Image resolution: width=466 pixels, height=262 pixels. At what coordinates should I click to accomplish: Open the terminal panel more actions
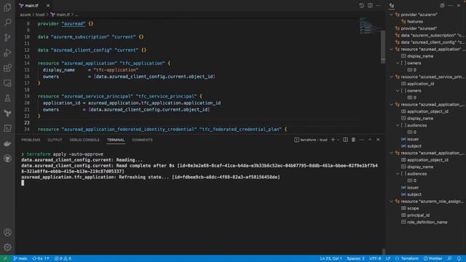point(361,140)
